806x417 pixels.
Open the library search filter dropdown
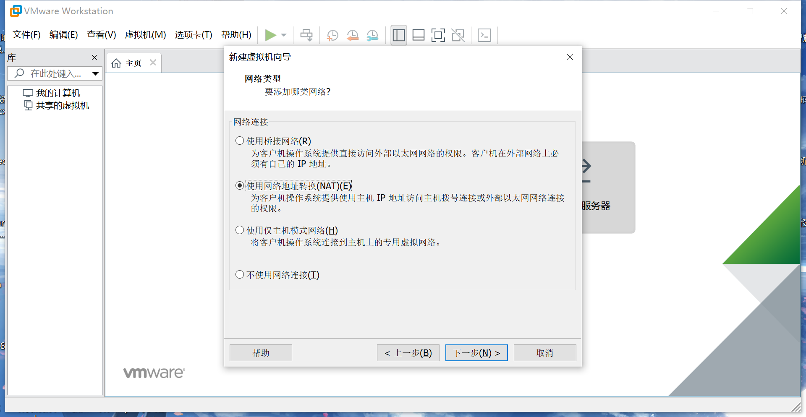pos(95,73)
